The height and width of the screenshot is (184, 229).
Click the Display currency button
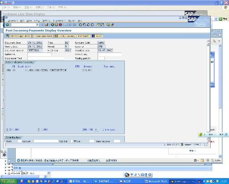[65, 36]
